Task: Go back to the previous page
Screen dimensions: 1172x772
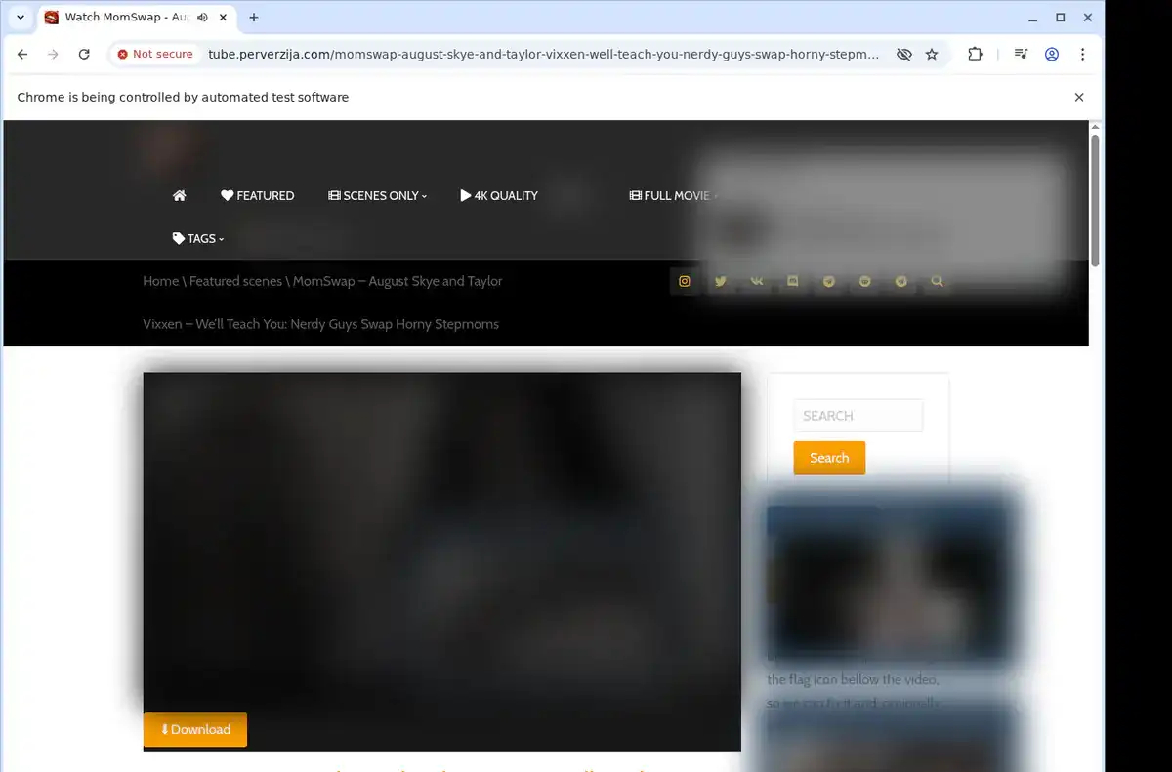Action: [22, 55]
